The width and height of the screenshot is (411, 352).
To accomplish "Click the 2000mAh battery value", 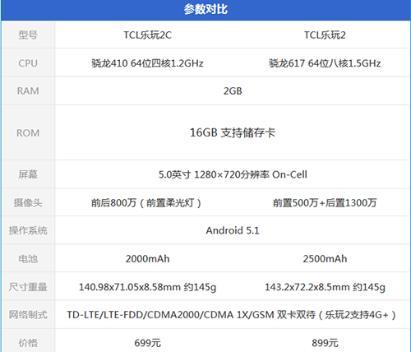I will coord(147,259).
